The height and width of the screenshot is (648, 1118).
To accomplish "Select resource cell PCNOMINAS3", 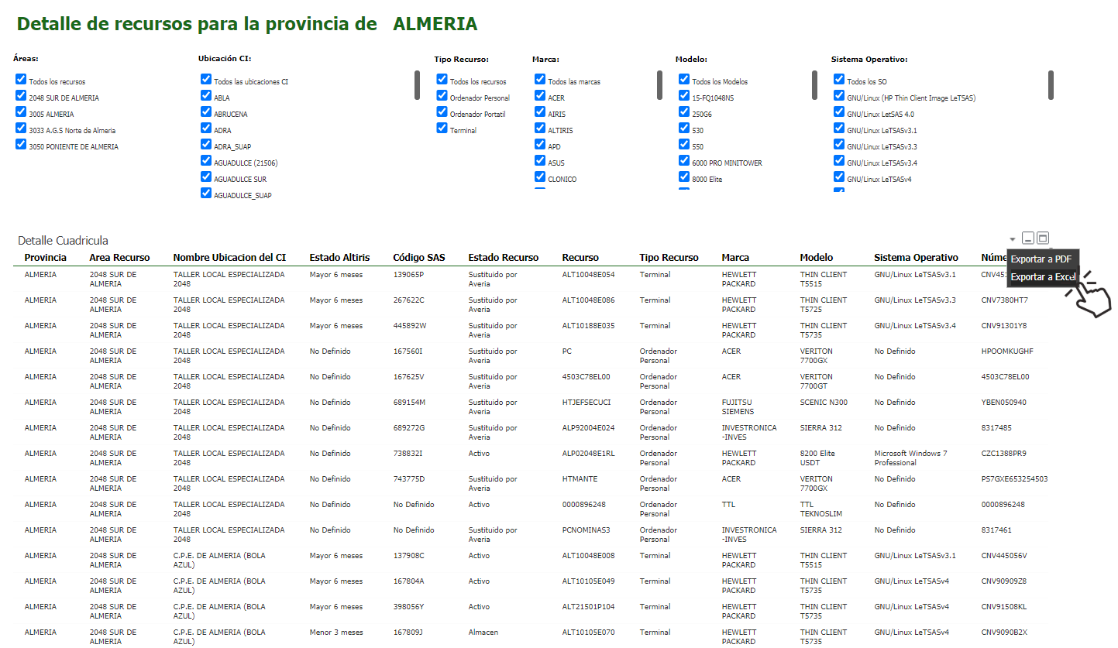I will point(586,530).
